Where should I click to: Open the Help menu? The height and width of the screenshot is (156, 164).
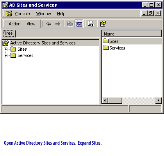(61, 14)
